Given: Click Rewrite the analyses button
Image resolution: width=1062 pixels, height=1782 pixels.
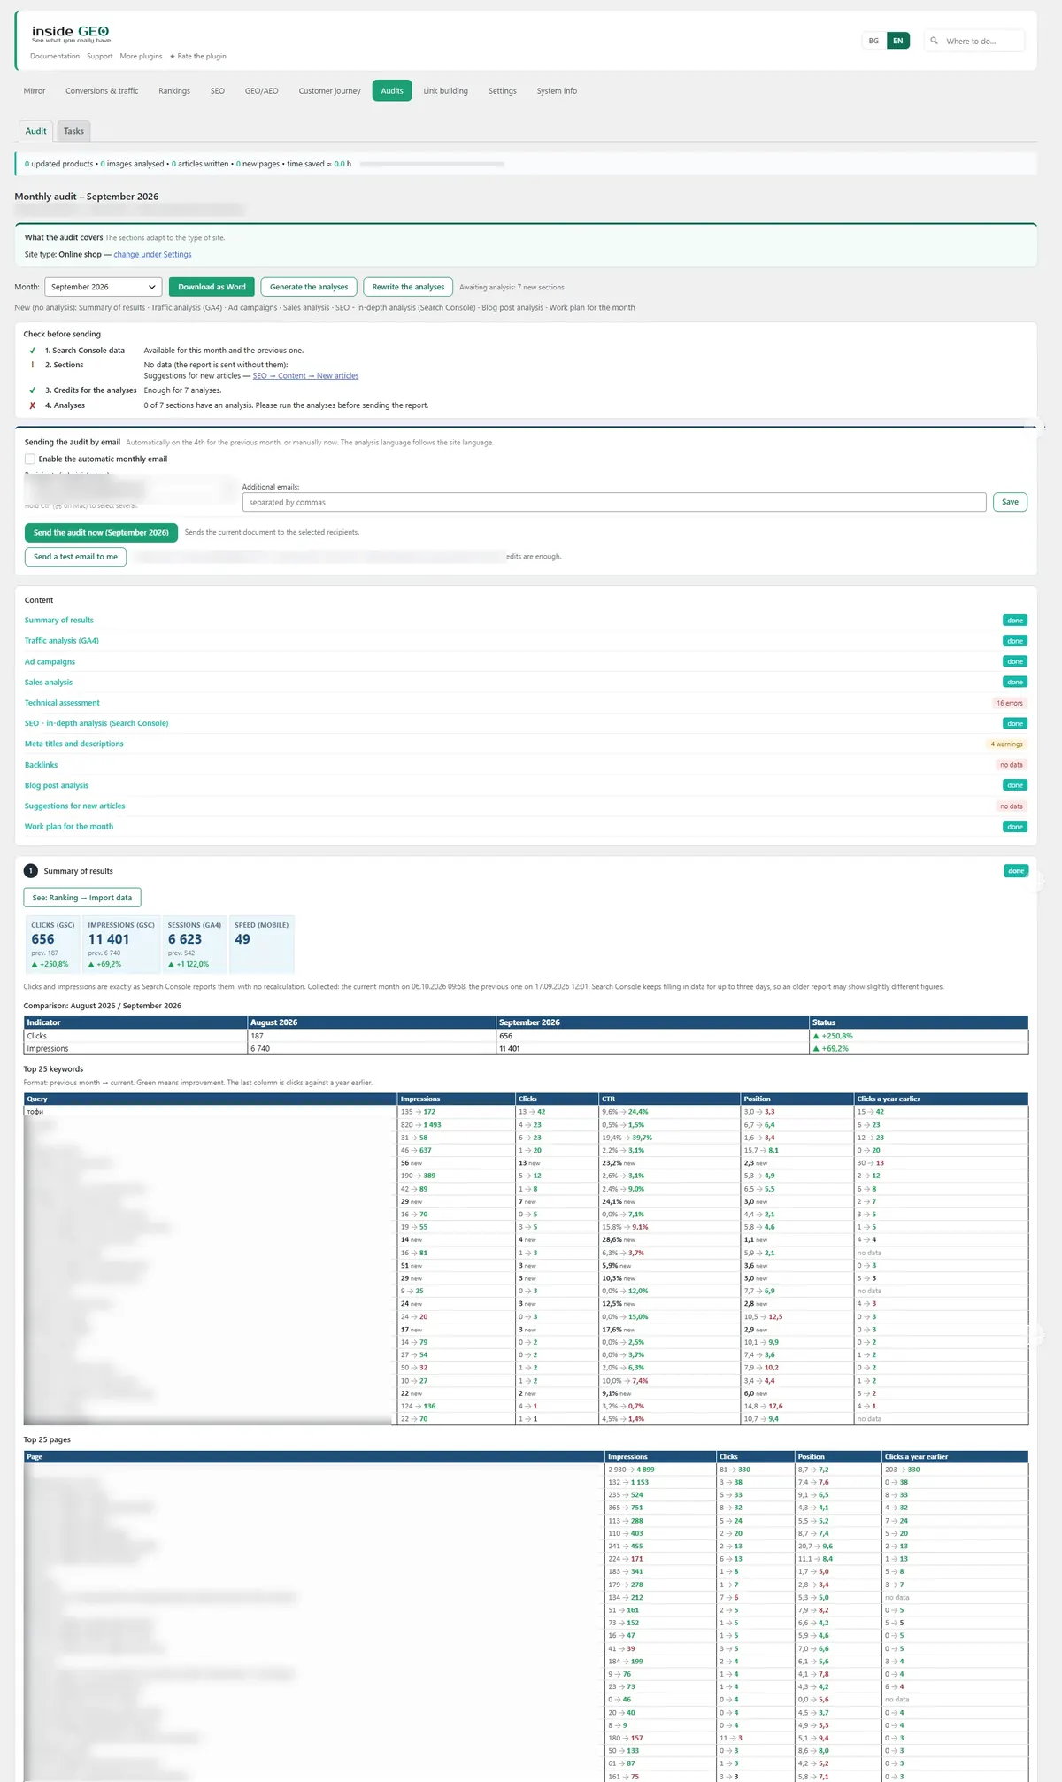Looking at the screenshot, I should 408,287.
